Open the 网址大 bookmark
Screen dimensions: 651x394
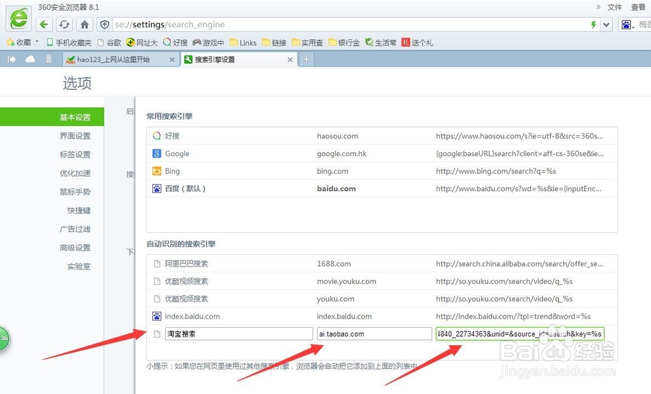click(x=141, y=42)
